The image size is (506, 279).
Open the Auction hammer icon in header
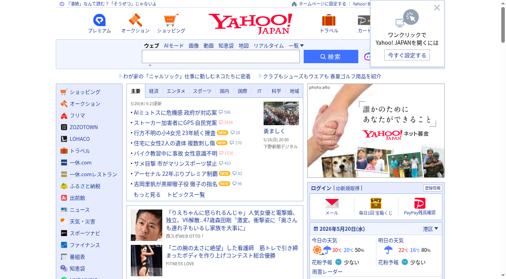(x=135, y=20)
